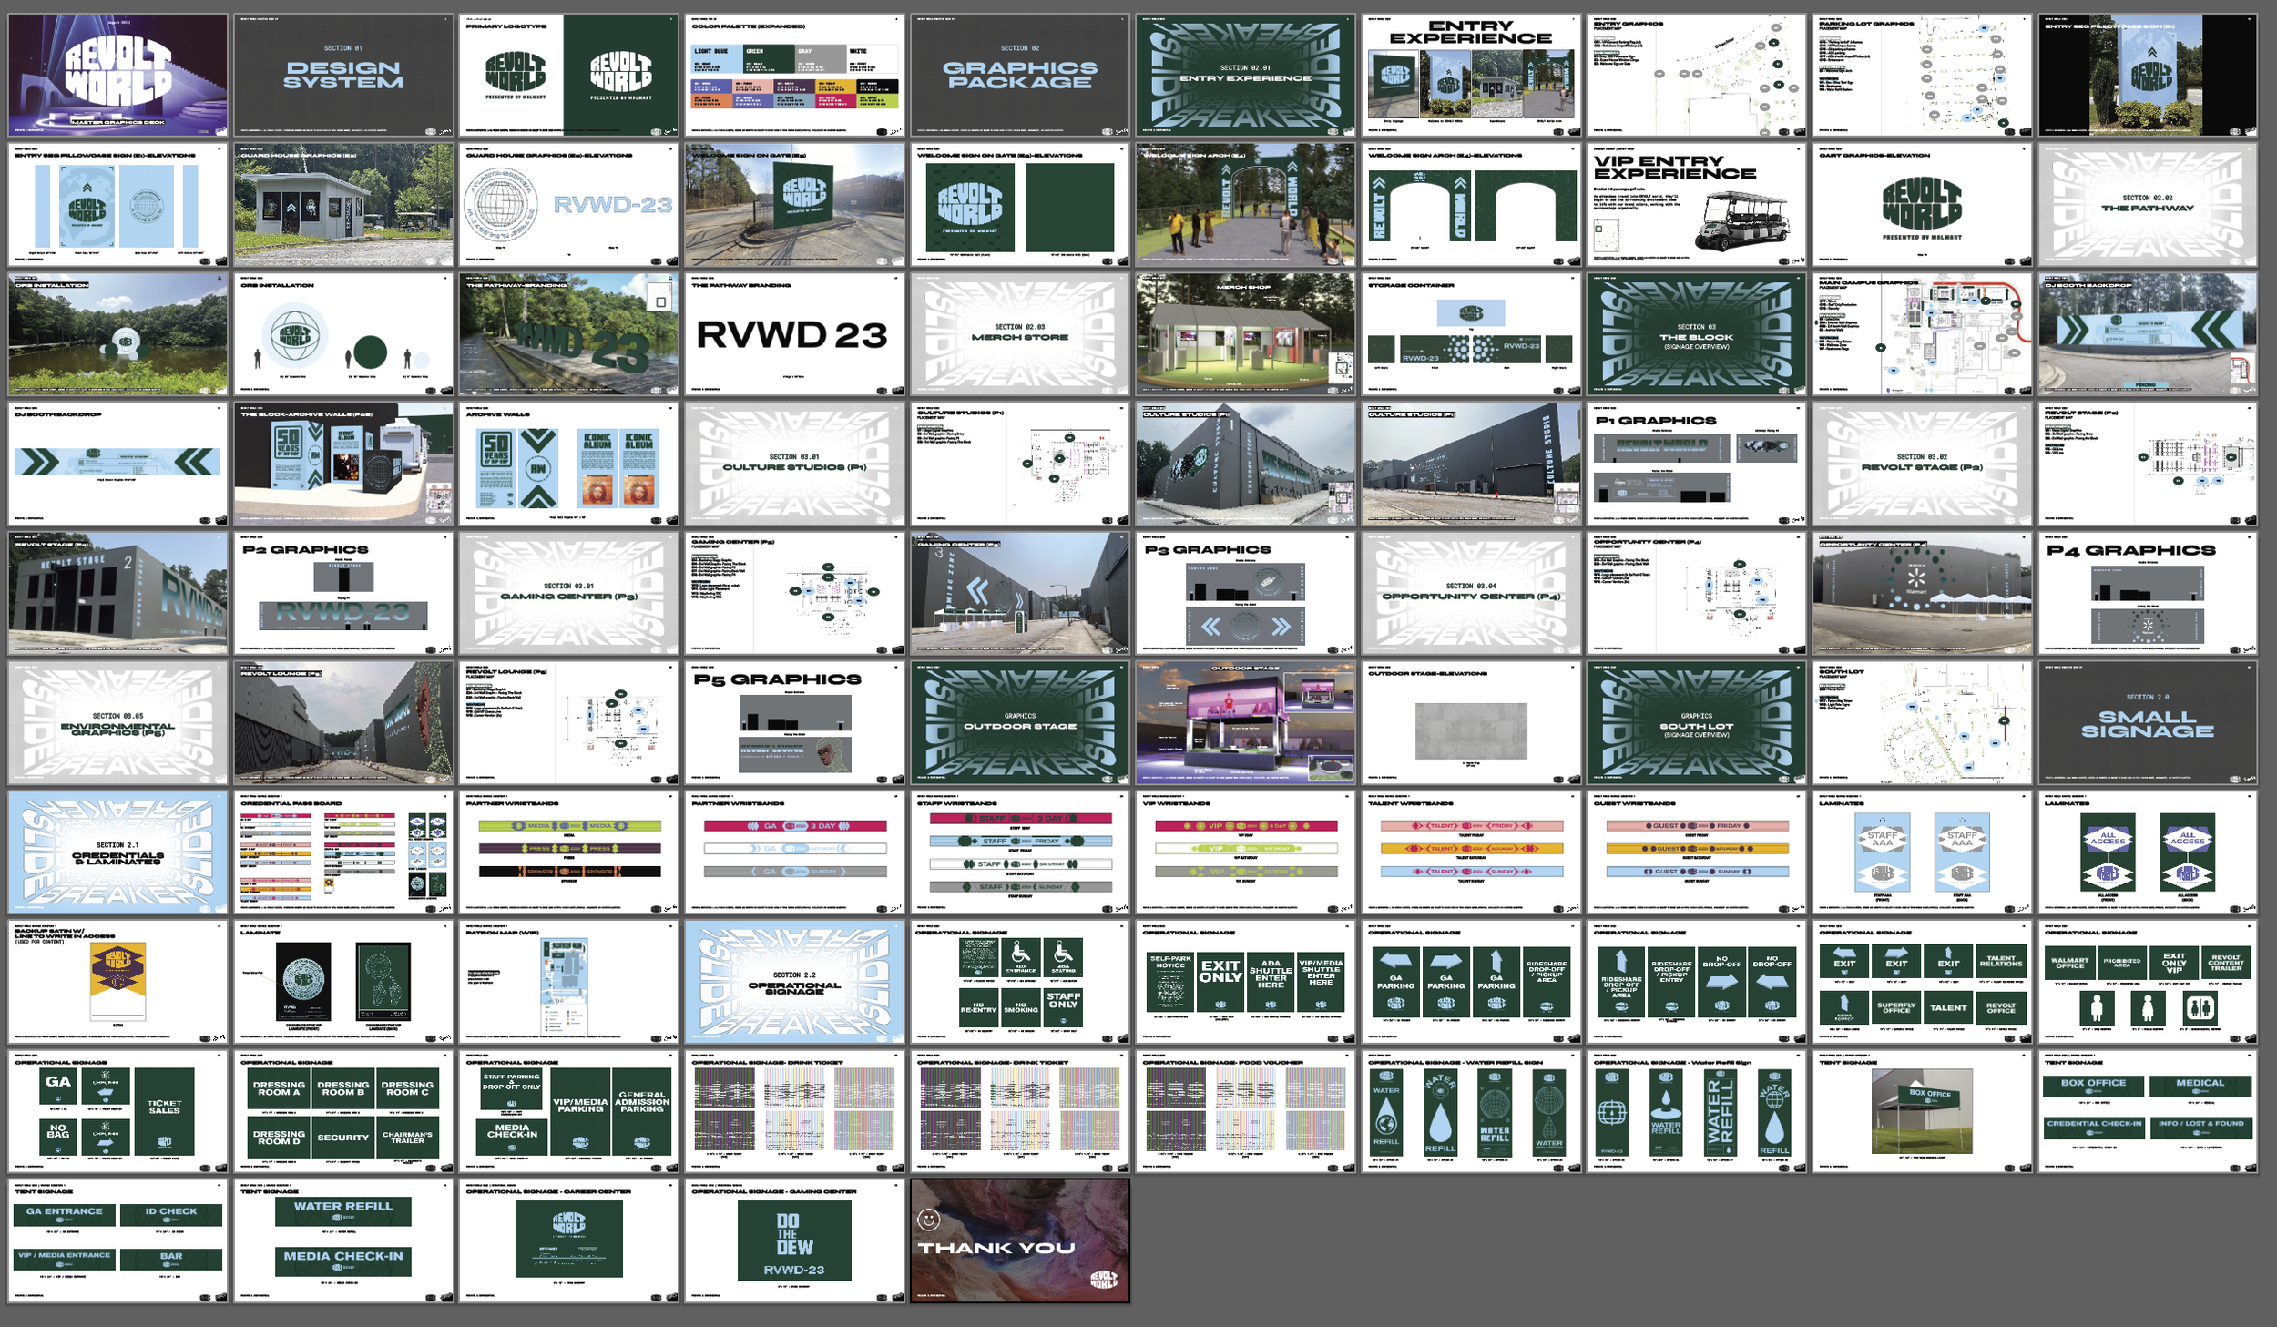Select the Main Campus Graphics map slide

[1922, 334]
